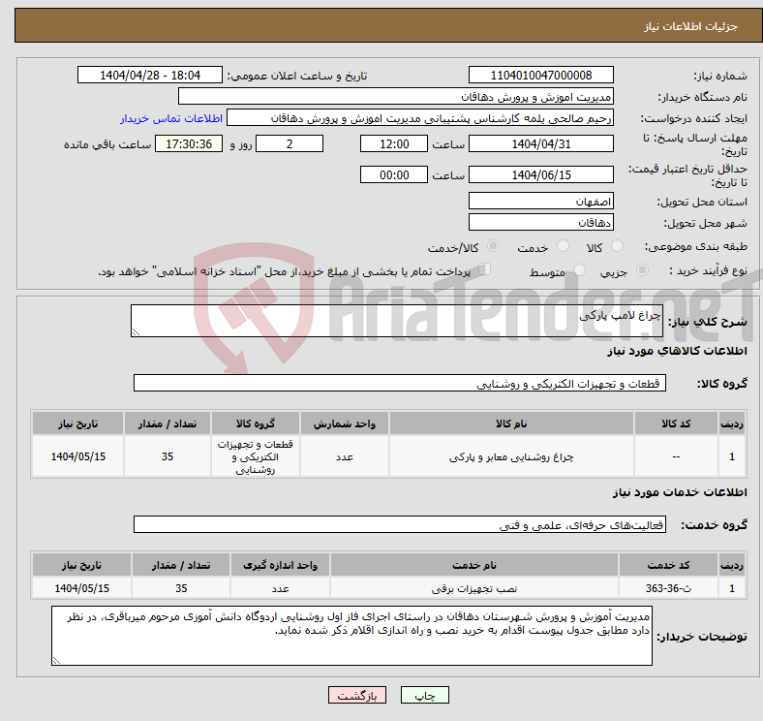Viewport: 763px width, 721px height.
Task: Click the کد کالا column header
Action: point(676,423)
